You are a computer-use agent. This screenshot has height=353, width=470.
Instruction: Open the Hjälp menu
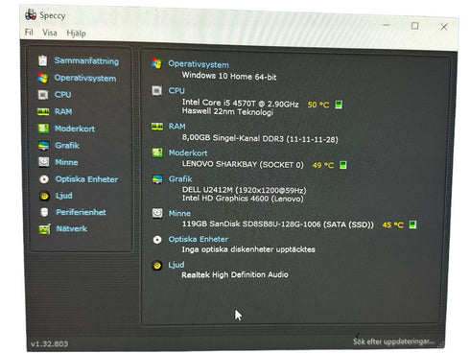tap(76, 34)
